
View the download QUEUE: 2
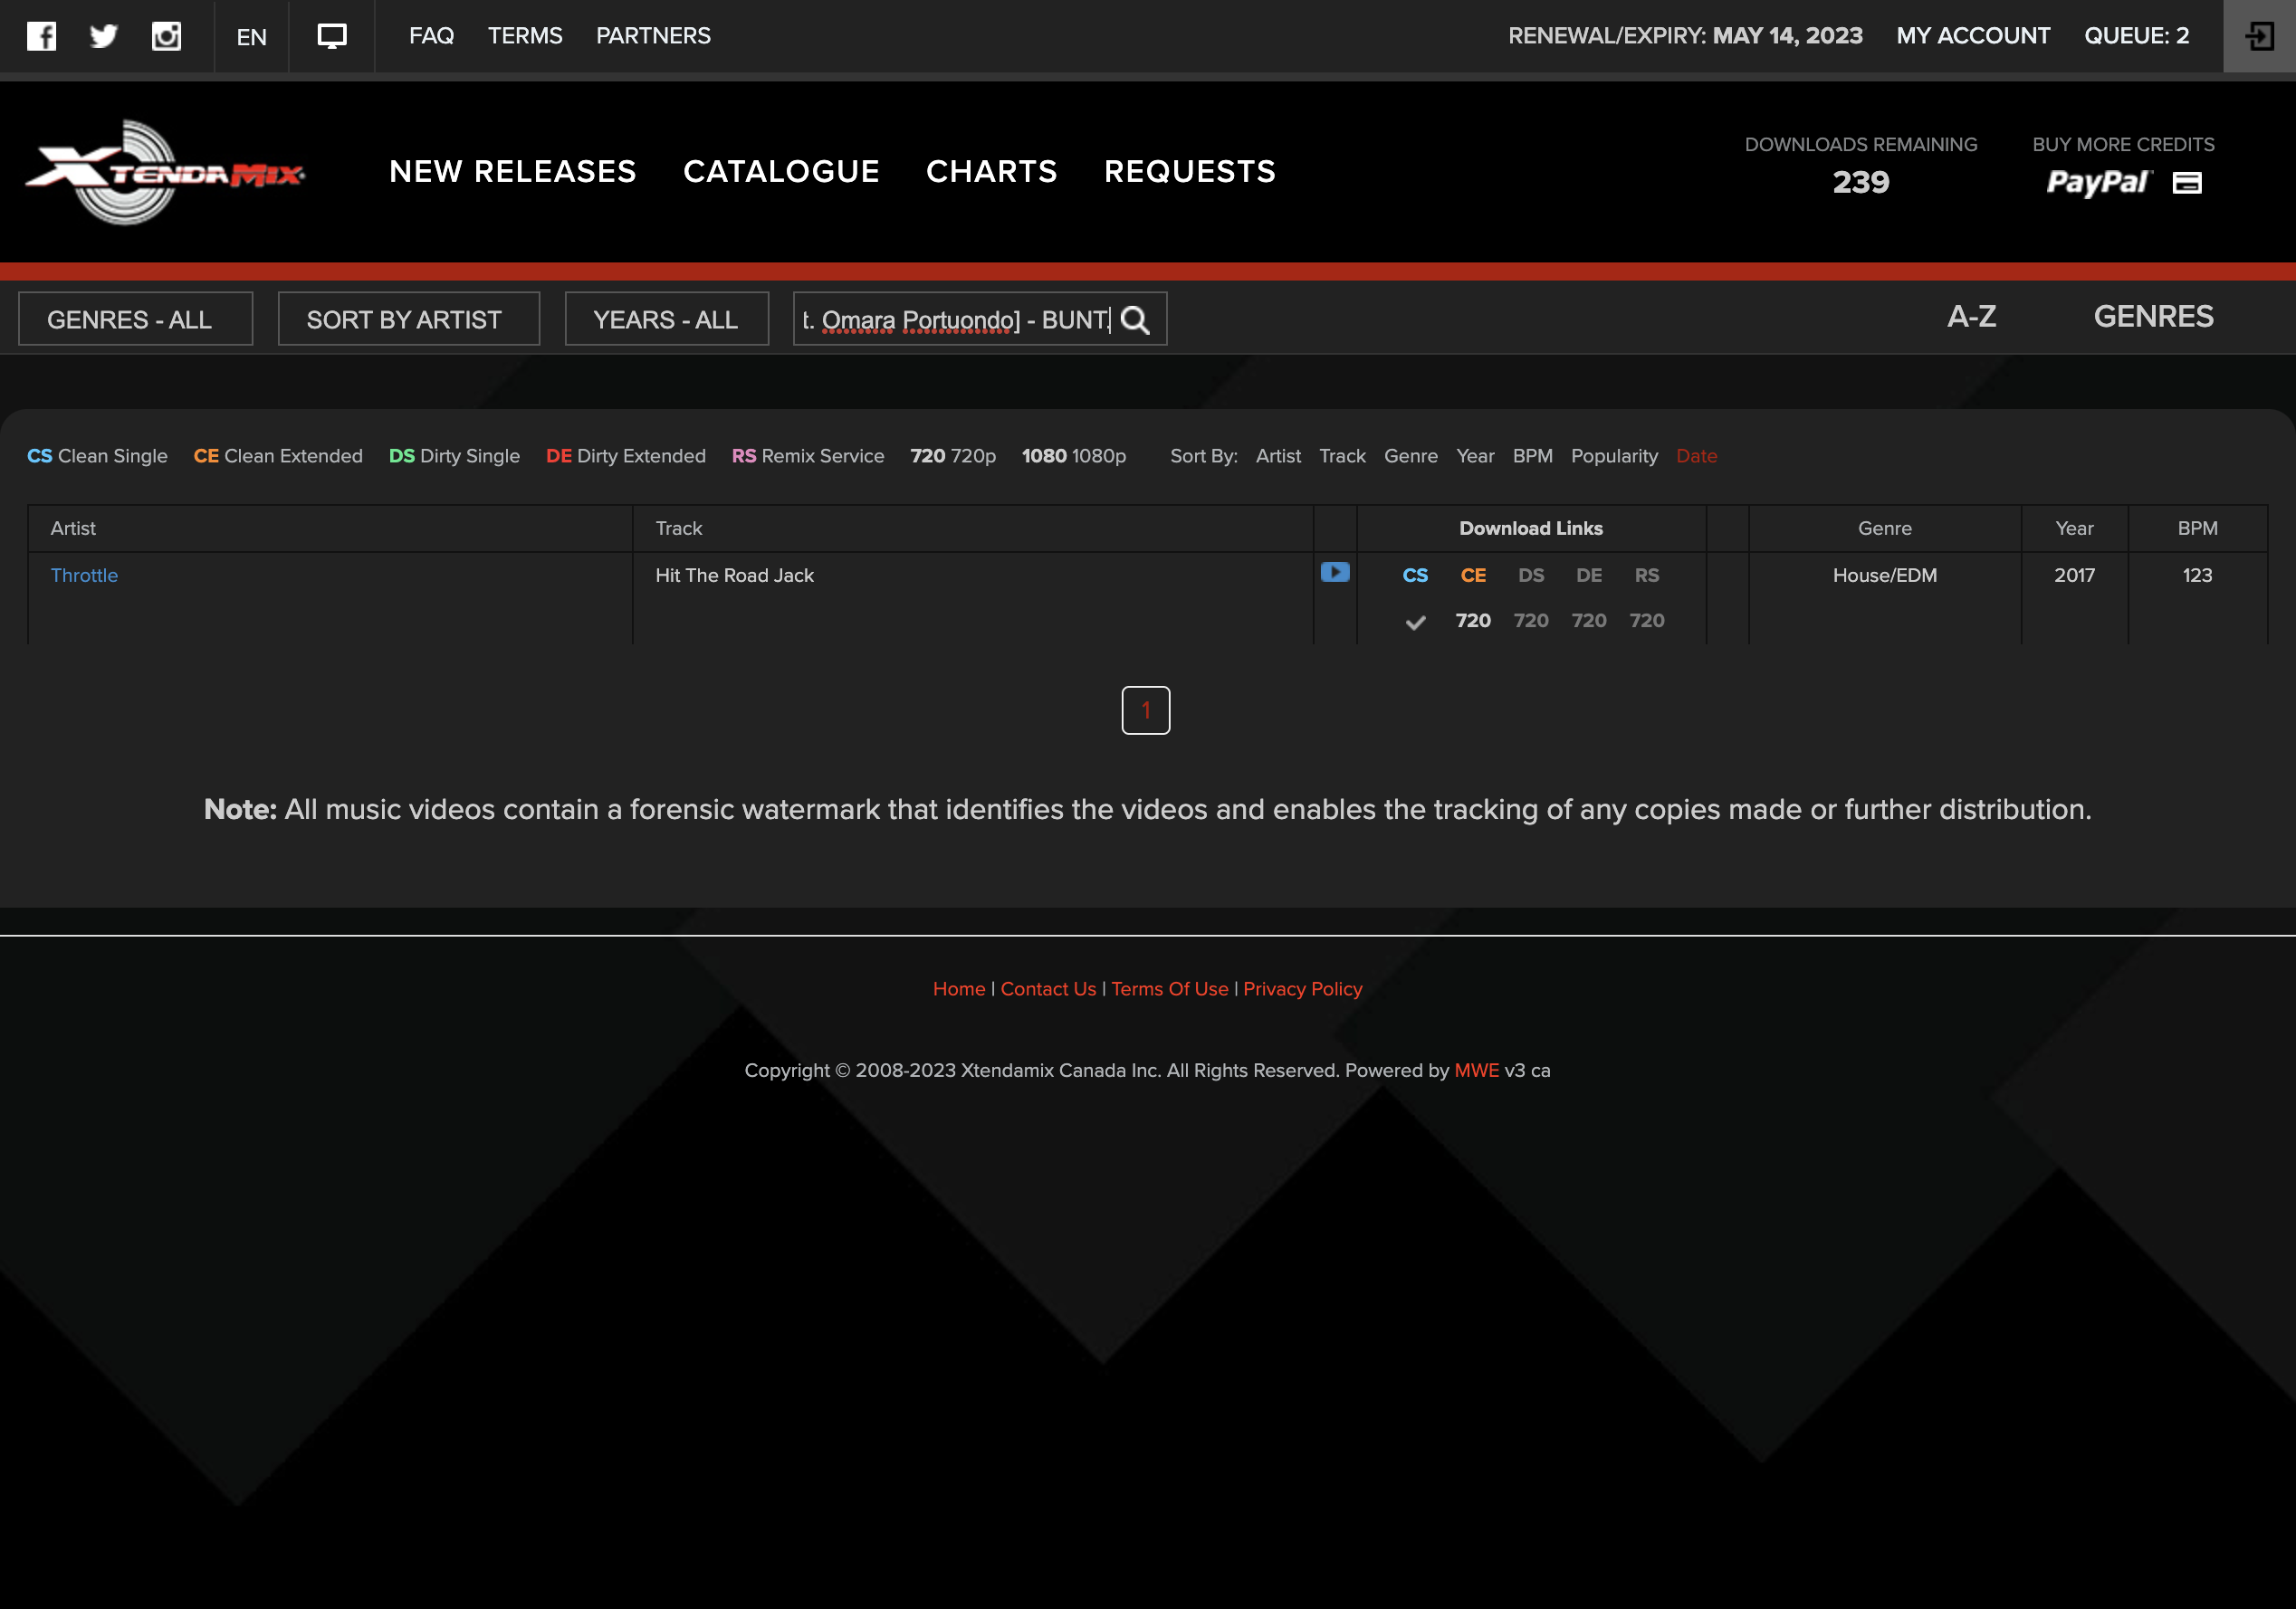coord(2137,36)
